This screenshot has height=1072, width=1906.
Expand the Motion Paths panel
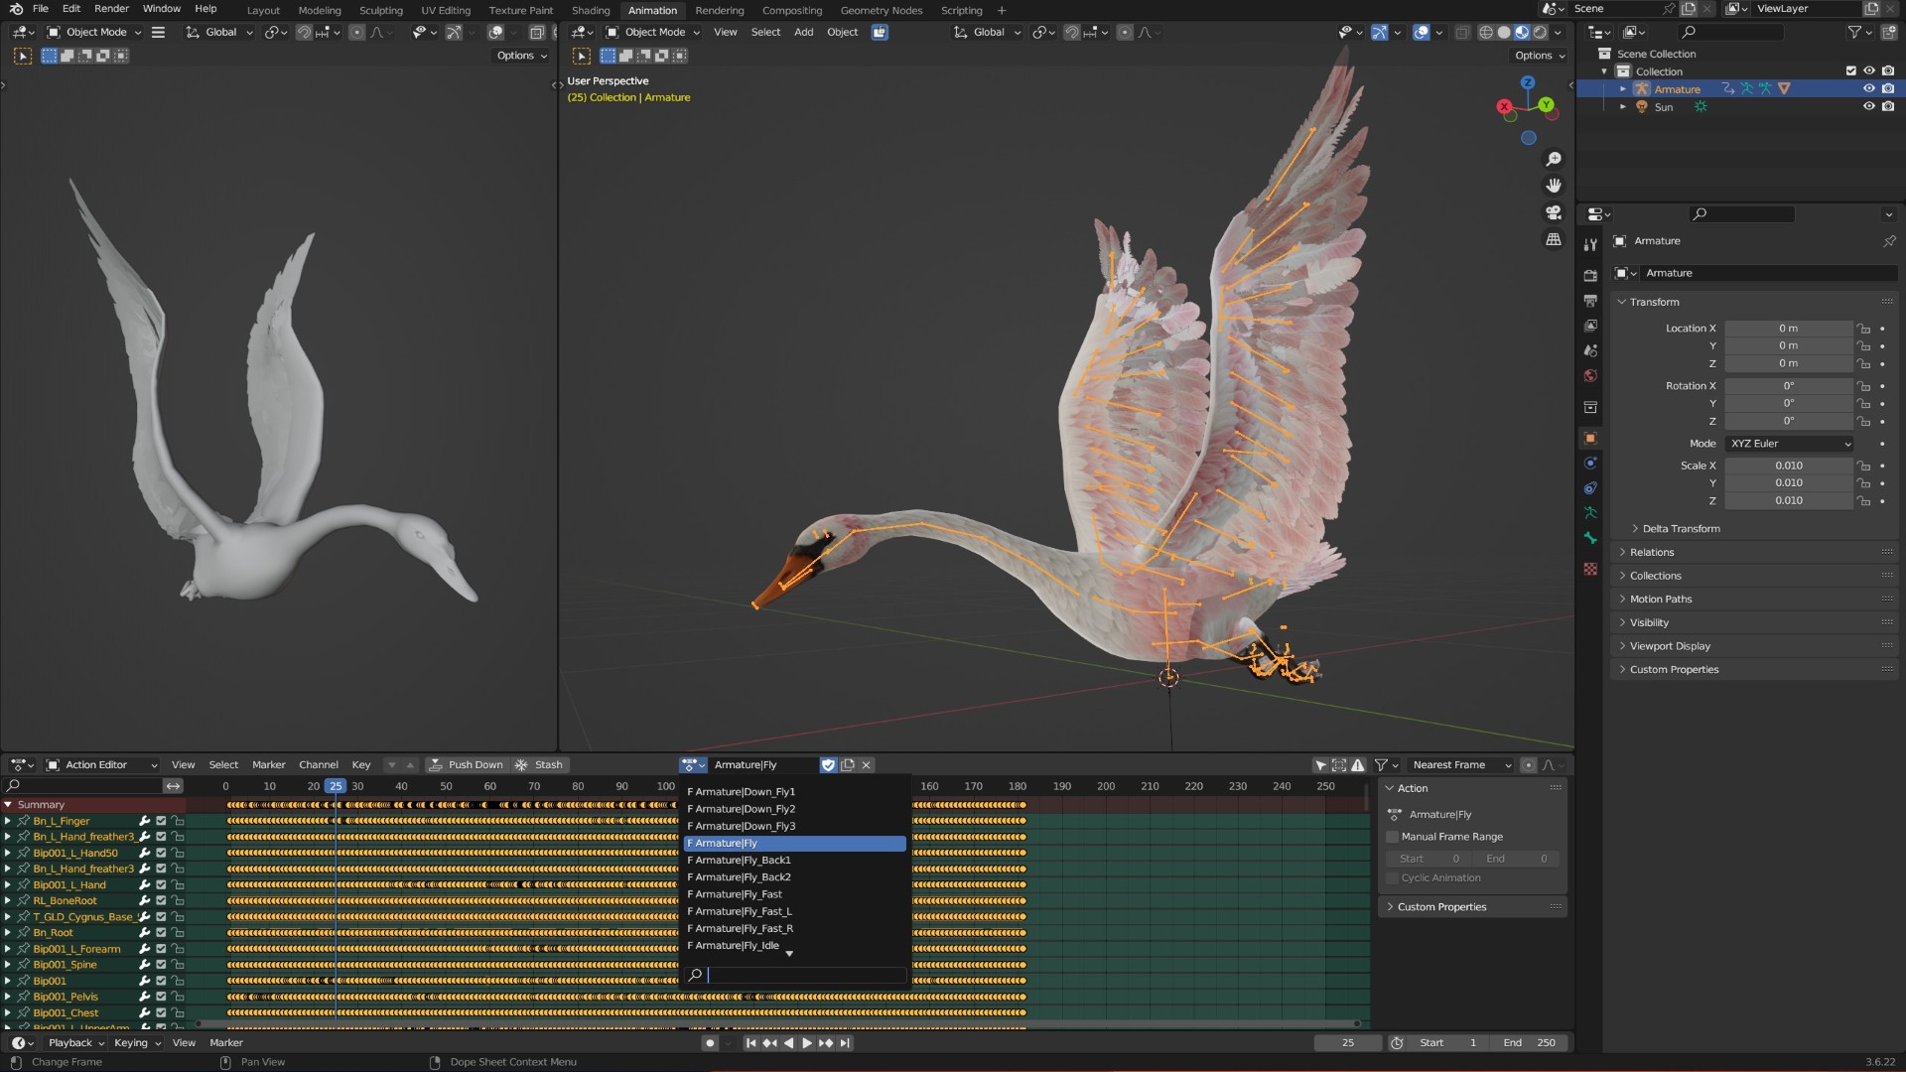coord(1755,600)
